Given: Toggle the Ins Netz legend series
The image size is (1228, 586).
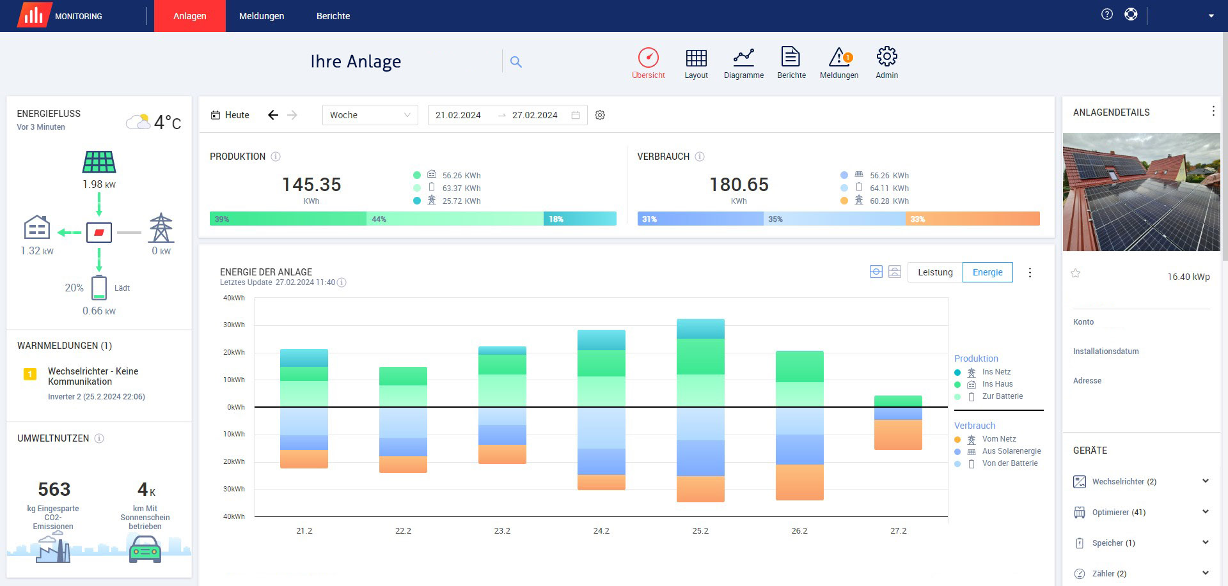Looking at the screenshot, I should (x=996, y=372).
